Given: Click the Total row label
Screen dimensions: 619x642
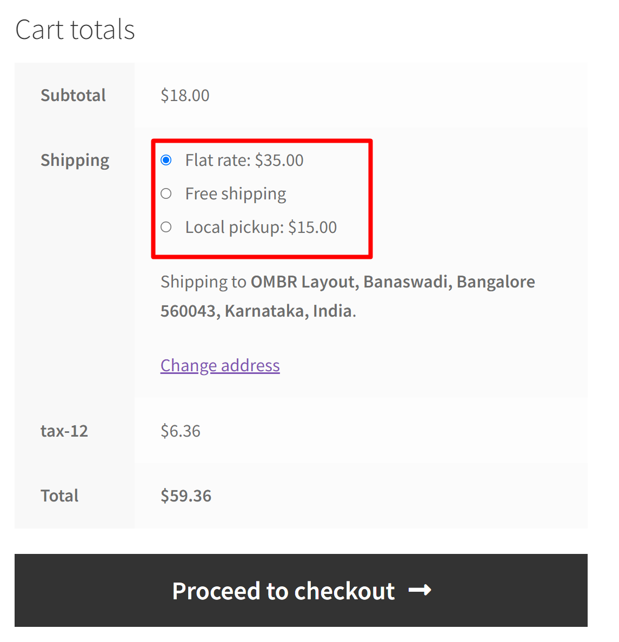Looking at the screenshot, I should [59, 496].
